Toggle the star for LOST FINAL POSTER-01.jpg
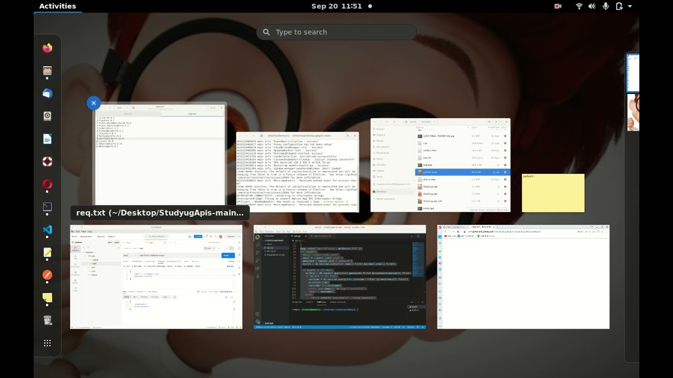673x378 pixels. coord(505,136)
